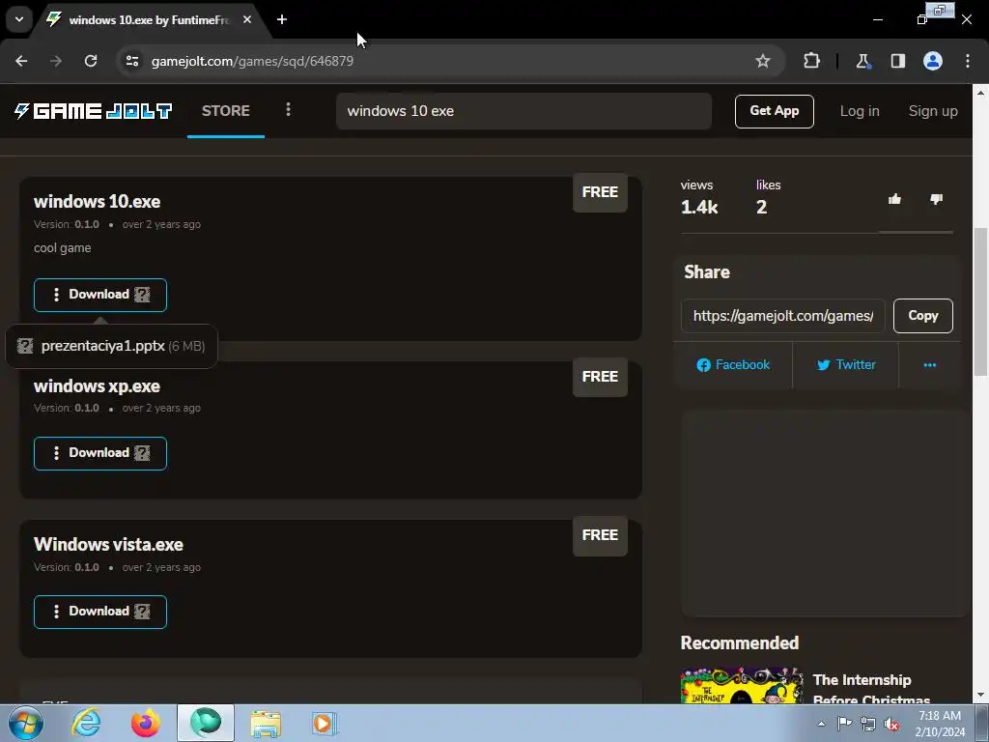Open the media player taskbar icon
989x742 pixels.
point(325,723)
